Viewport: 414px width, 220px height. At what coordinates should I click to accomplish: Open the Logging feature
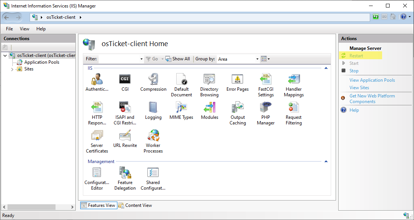153,111
